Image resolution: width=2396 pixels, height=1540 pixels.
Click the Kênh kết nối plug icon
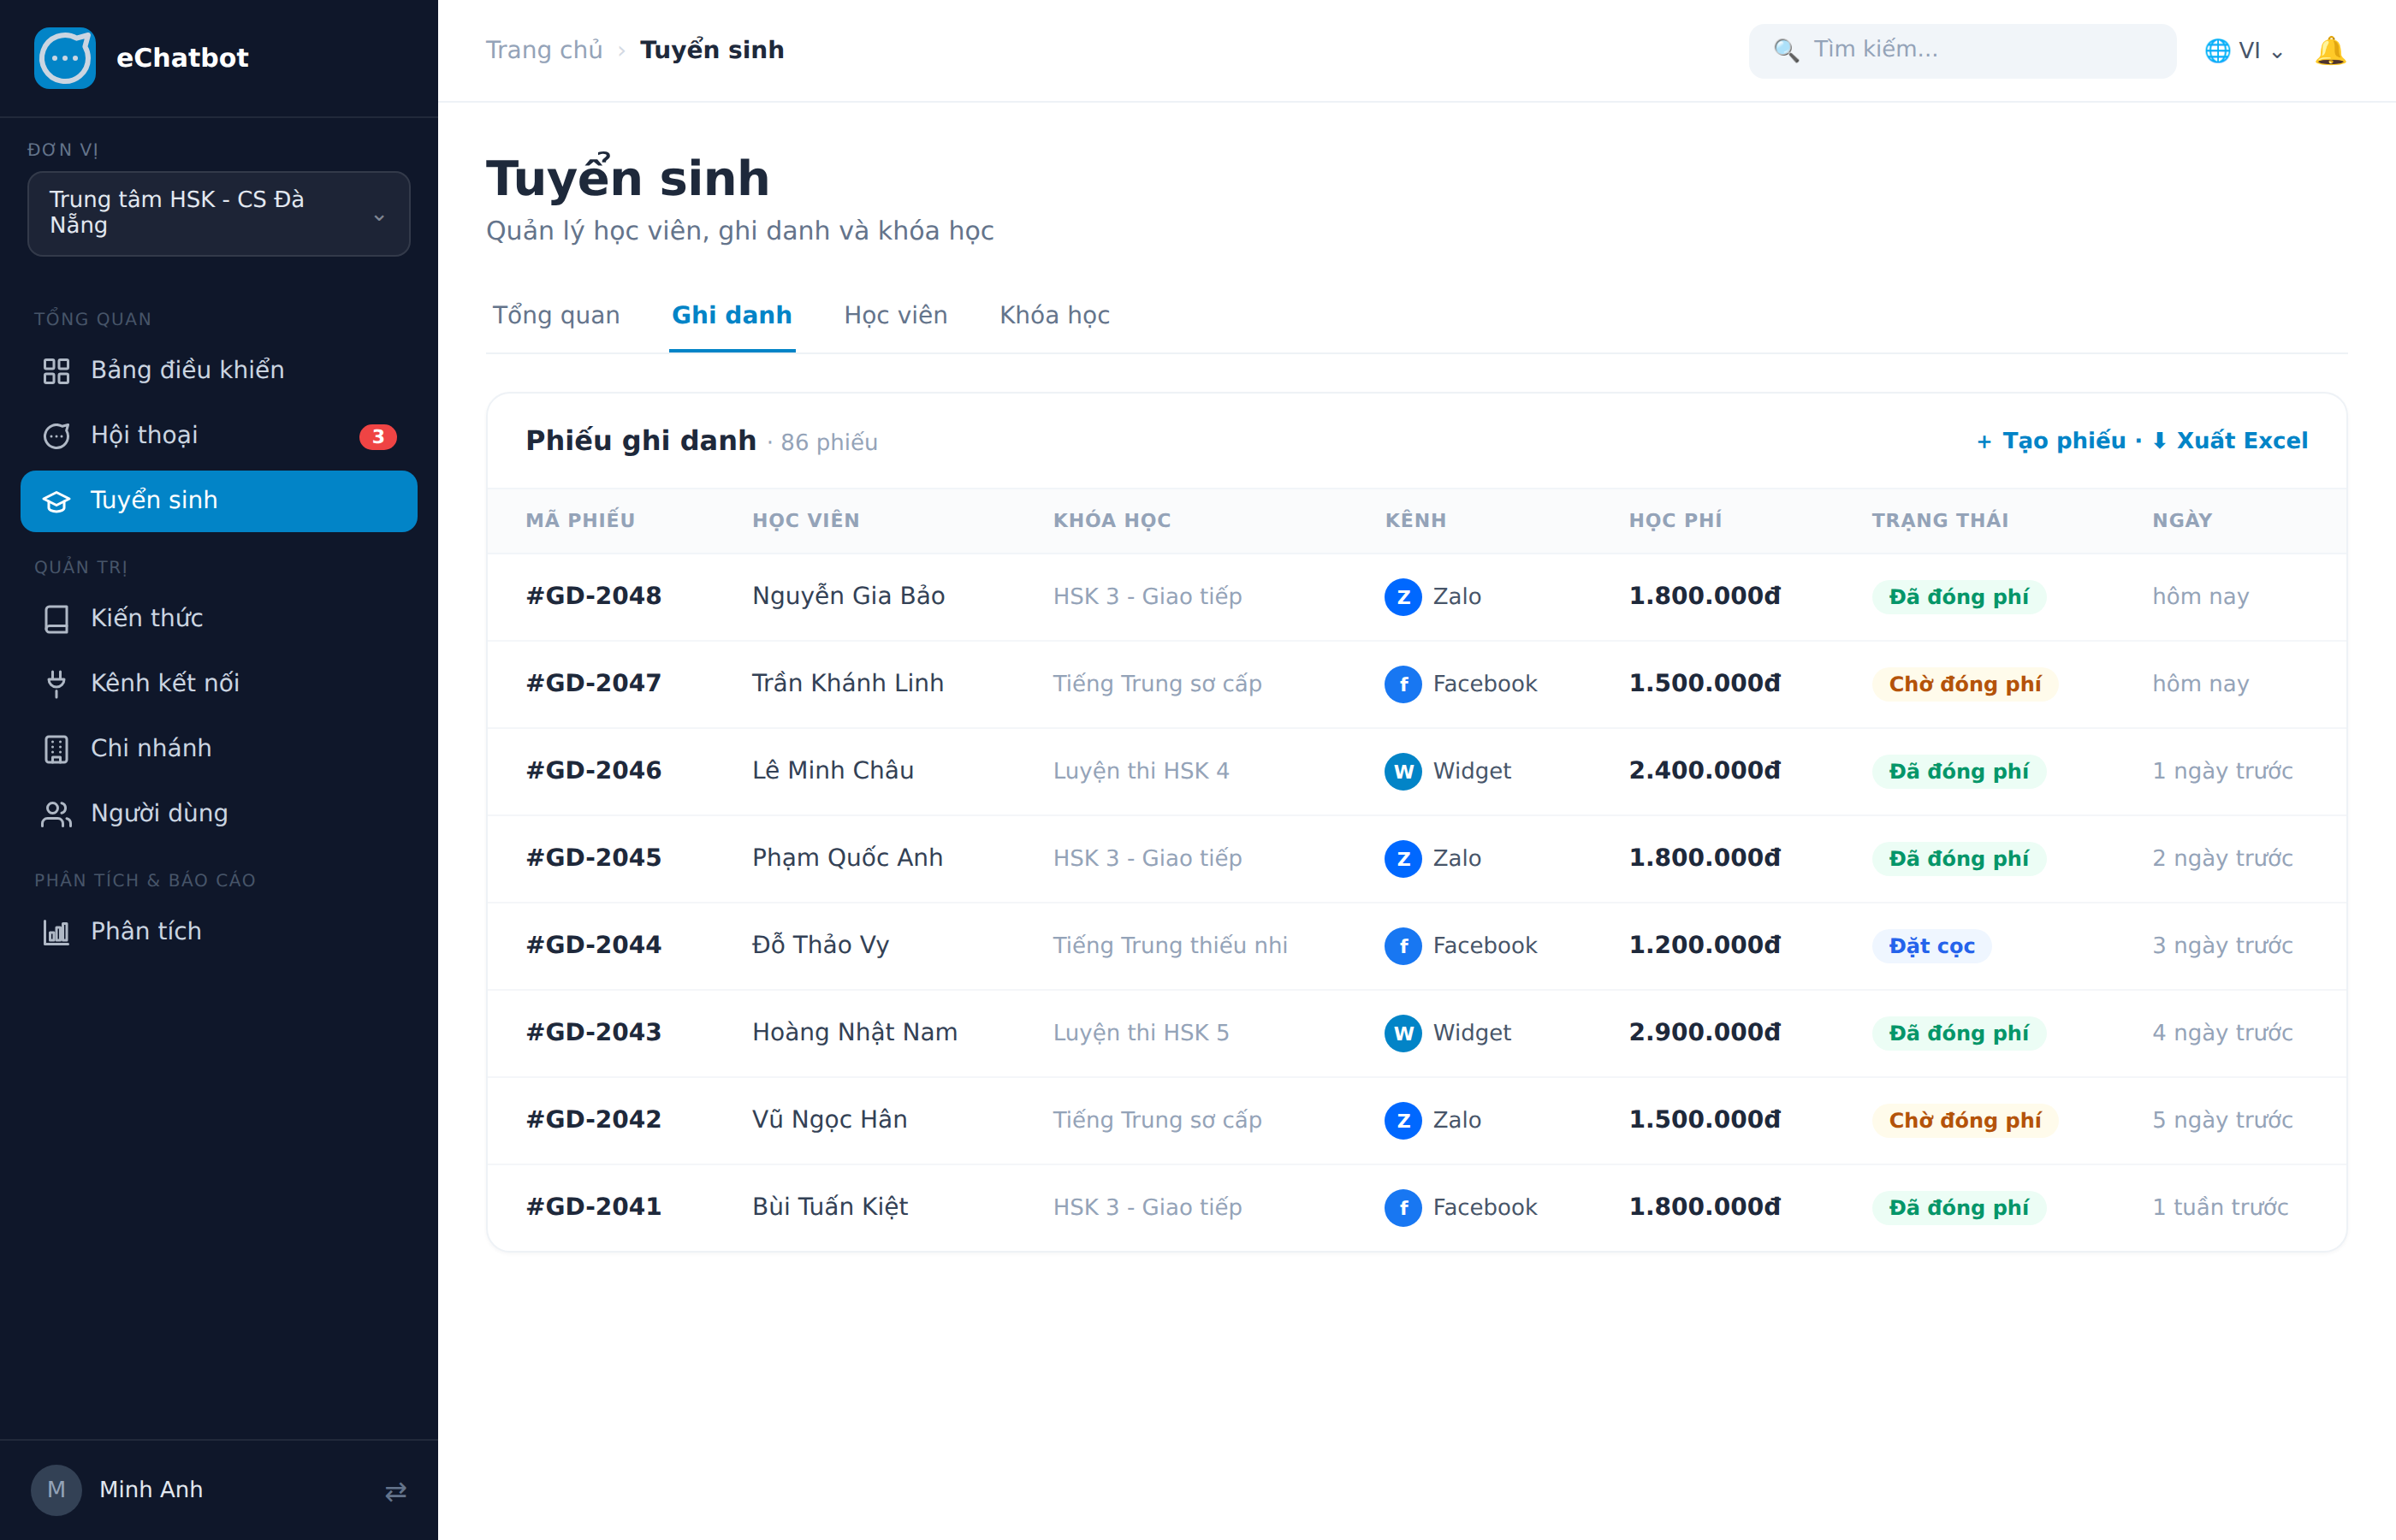56,684
